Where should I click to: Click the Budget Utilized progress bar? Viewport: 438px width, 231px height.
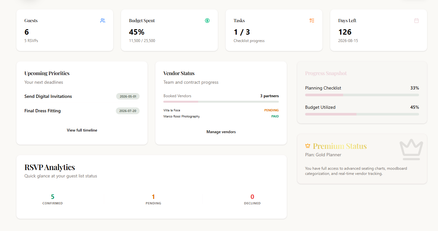362,114
